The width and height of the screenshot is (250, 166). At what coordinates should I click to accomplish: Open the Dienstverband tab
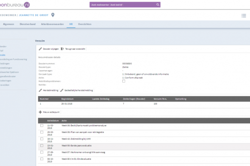tap(28, 24)
